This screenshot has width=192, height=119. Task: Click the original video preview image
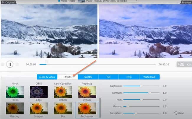point(49,31)
